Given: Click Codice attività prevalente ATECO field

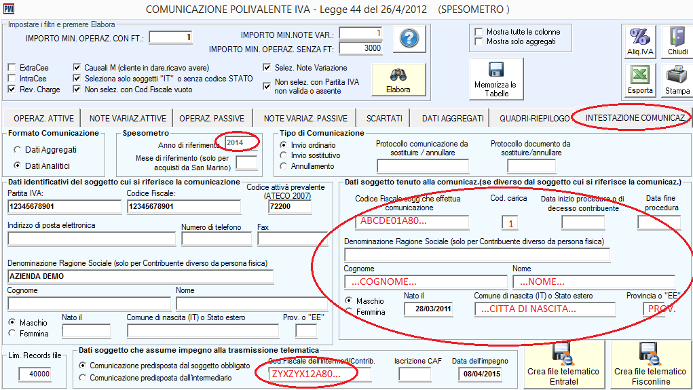Looking at the screenshot, I should pos(290,207).
